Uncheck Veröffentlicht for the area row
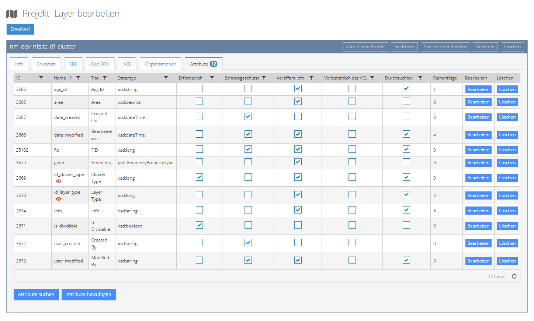 click(x=298, y=102)
